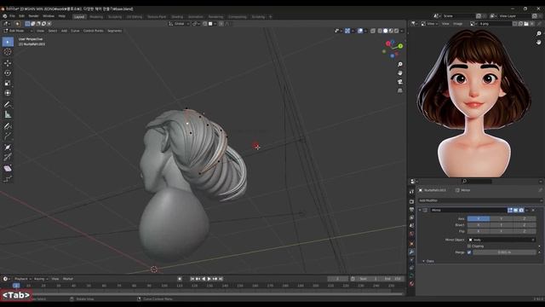Click the Merge distance 0.001 m field
Screen dimensions: 545x307
click(504, 252)
